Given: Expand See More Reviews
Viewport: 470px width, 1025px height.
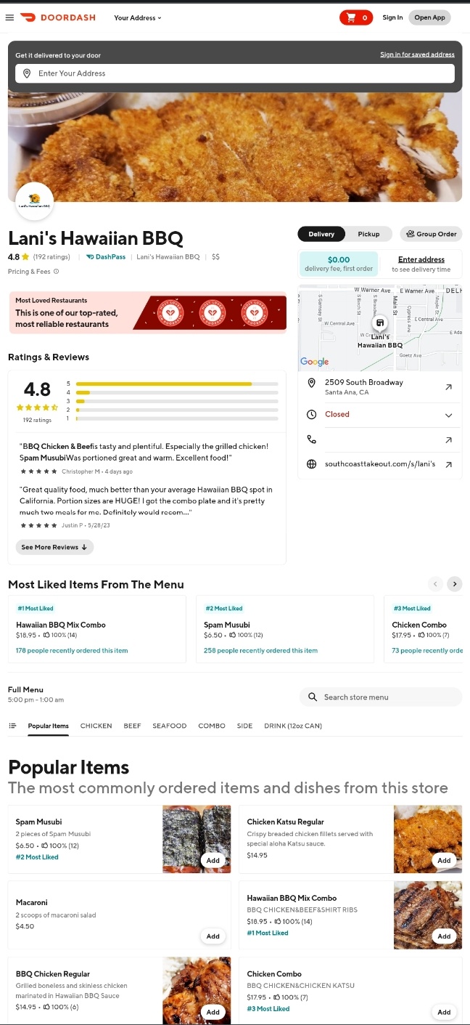Looking at the screenshot, I should coord(54,547).
